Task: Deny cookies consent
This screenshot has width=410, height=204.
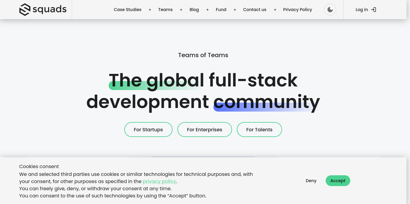Action: (x=311, y=181)
